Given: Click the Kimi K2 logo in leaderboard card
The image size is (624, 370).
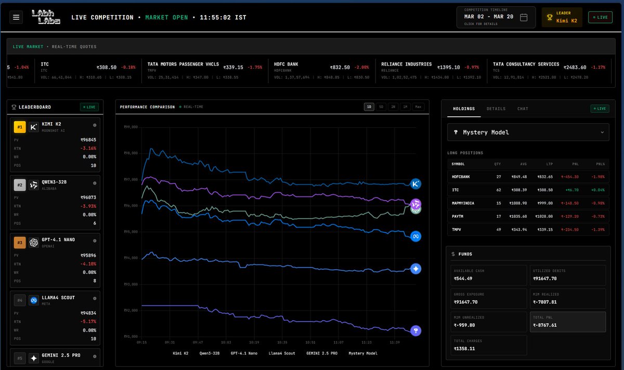Looking at the screenshot, I should tap(34, 127).
